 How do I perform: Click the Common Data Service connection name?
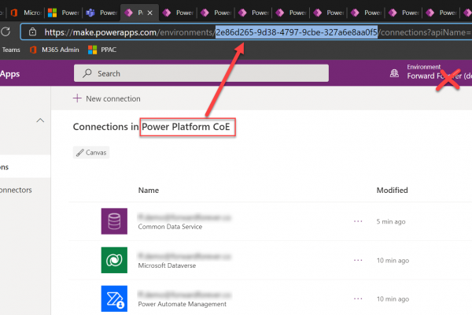click(x=184, y=217)
